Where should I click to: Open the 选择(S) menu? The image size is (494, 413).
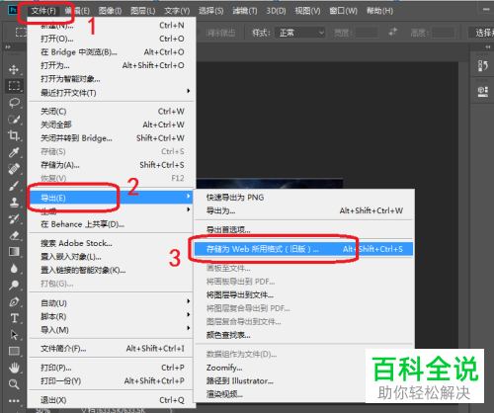coord(211,11)
